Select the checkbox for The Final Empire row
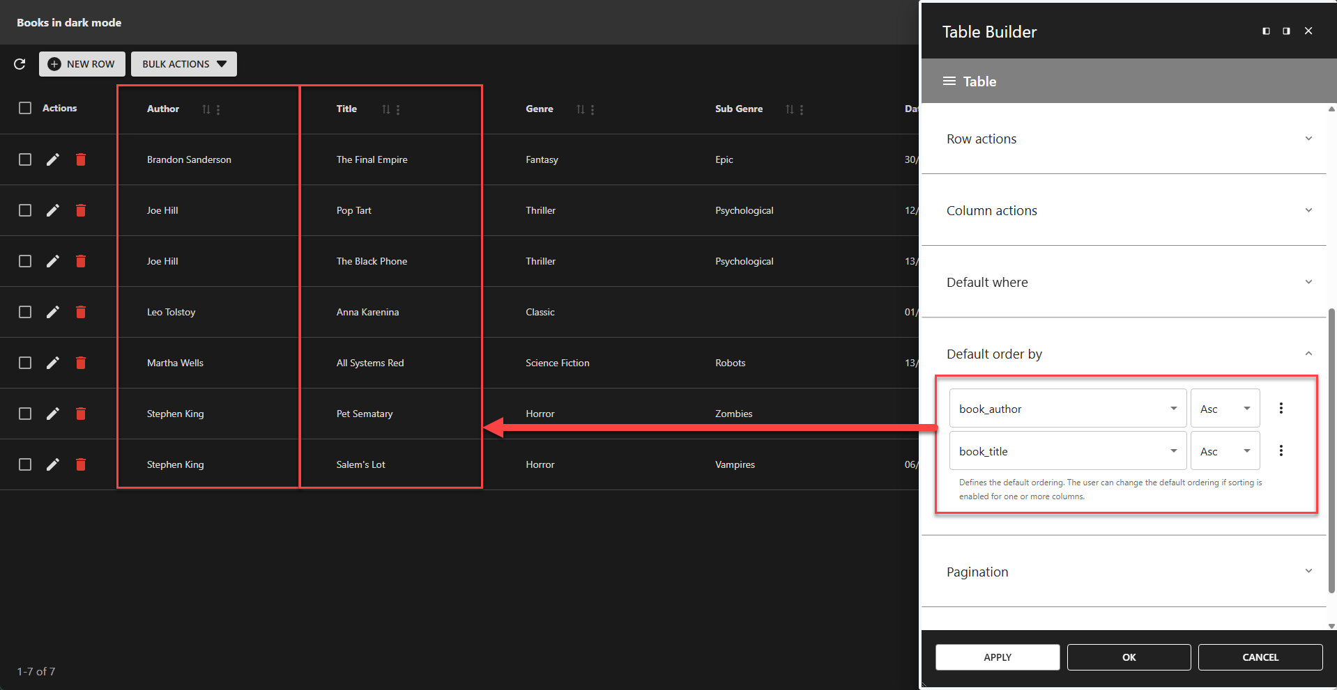Image resolution: width=1337 pixels, height=690 pixels. [x=25, y=159]
